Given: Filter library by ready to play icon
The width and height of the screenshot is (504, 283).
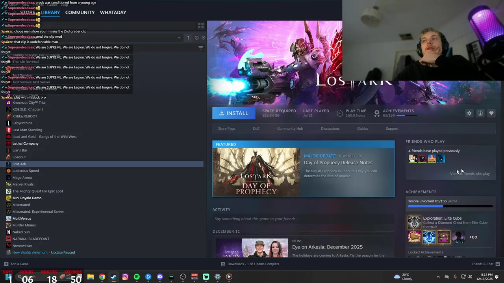Looking at the screenshot, I should pyautogui.click(x=203, y=38).
